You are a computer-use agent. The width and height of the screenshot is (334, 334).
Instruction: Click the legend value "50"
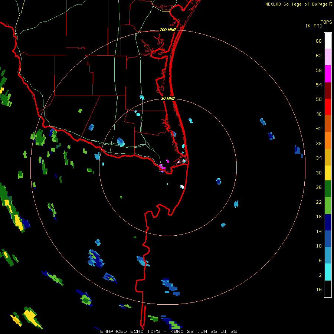319,99
